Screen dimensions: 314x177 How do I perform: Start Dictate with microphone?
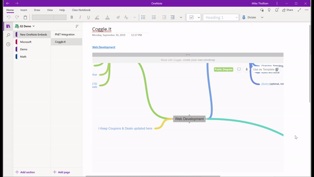(x=249, y=17)
